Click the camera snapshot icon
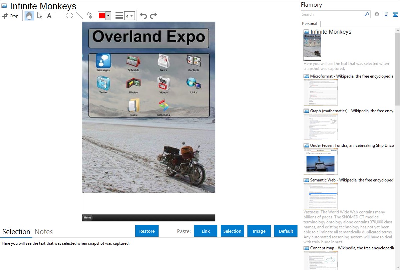The height and width of the screenshot is (270, 400). [x=377, y=14]
